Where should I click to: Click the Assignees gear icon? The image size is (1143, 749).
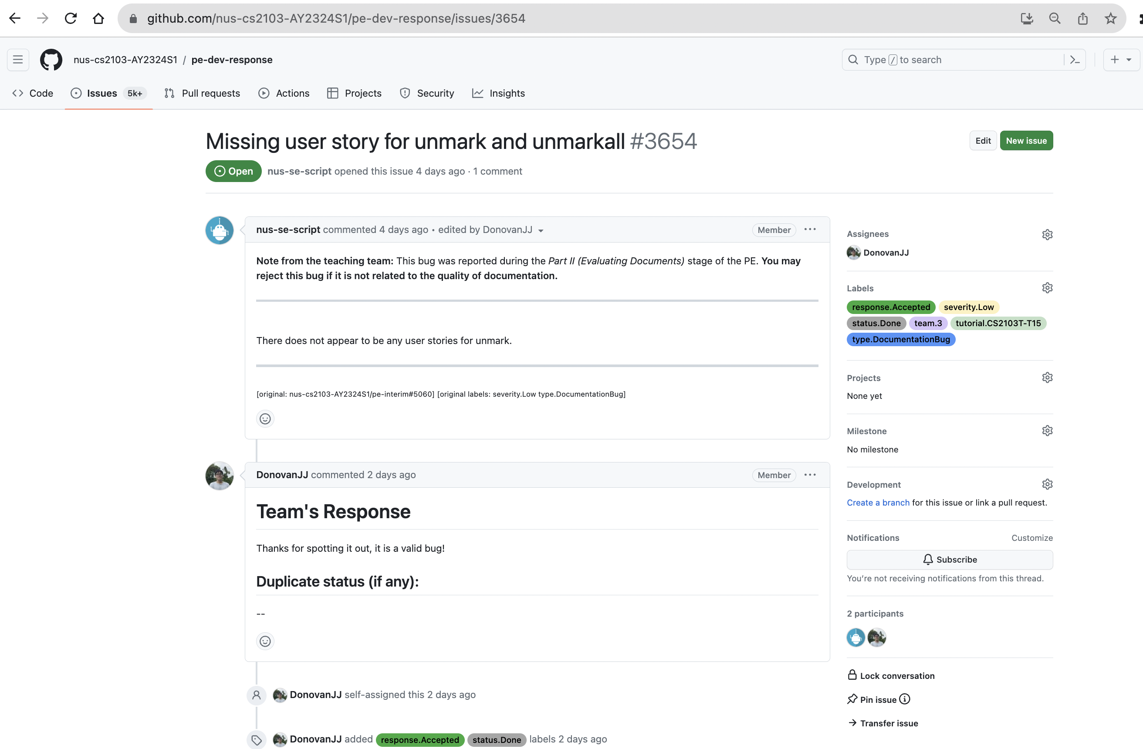[x=1047, y=234]
